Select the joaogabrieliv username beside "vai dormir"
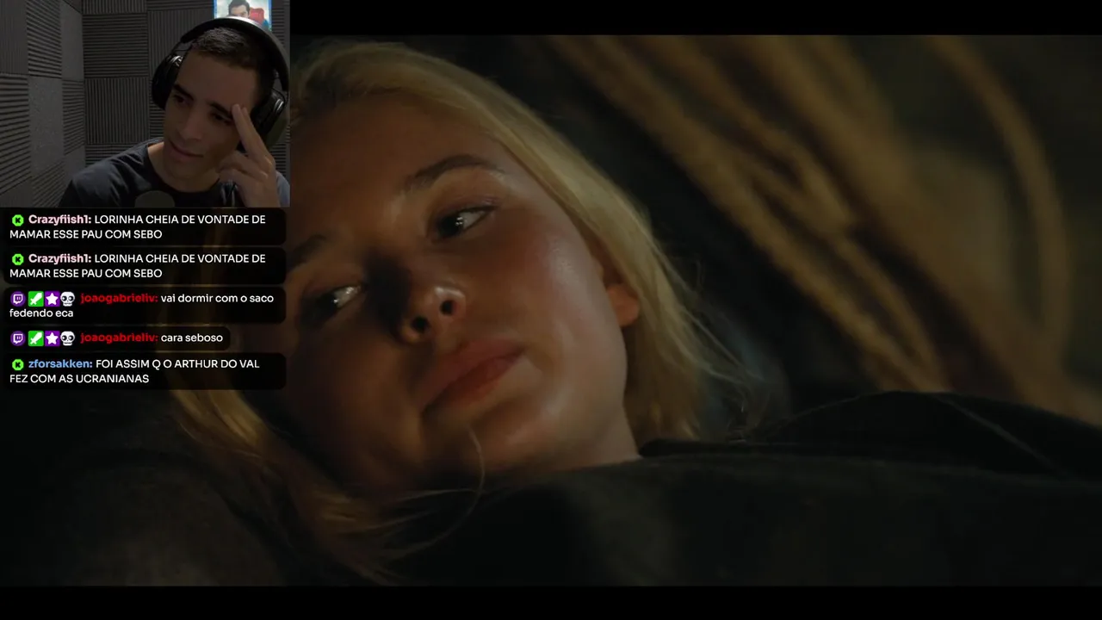Viewport: 1102px width, 620px height. (x=119, y=299)
